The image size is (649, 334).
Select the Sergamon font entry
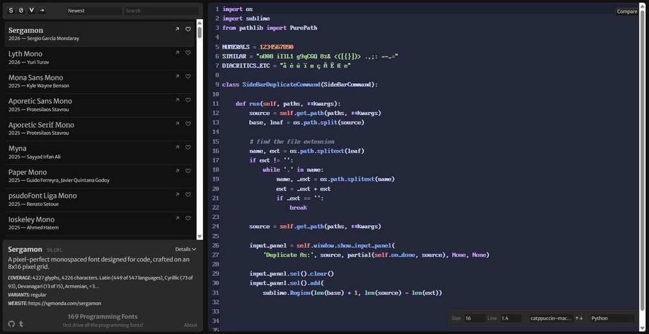99,34
